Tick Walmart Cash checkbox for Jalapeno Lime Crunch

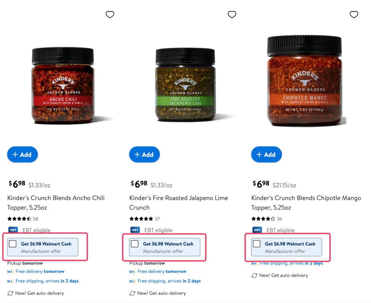click(x=135, y=244)
